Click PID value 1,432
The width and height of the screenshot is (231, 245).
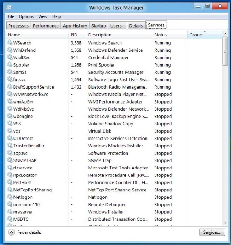pyautogui.click(x=76, y=87)
